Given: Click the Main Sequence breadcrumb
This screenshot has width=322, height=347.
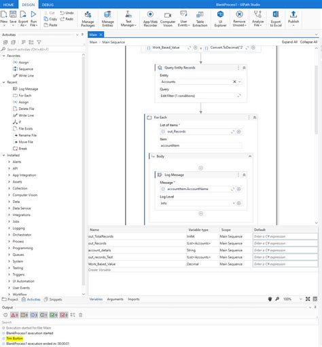Looking at the screenshot, I should pos(113,42).
